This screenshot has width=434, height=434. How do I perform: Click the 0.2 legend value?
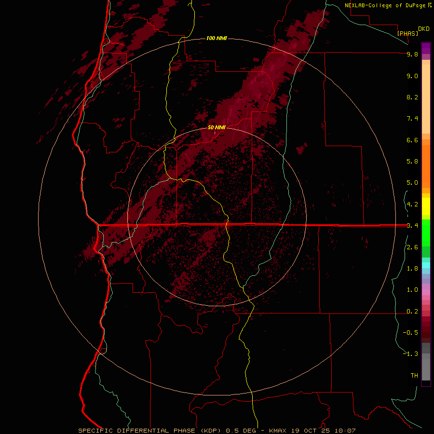(x=412, y=312)
